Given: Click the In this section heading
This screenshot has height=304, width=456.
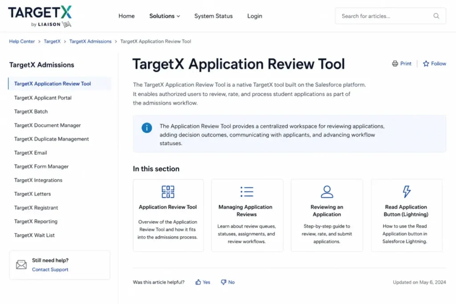Looking at the screenshot, I should pos(156,169).
